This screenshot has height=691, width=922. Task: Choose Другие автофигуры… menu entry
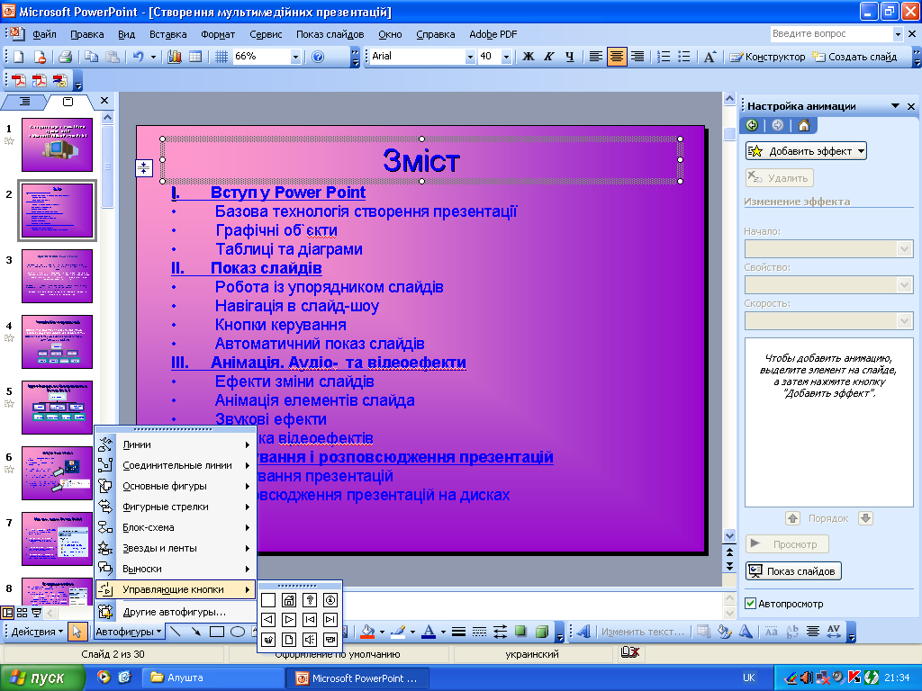click(x=176, y=612)
